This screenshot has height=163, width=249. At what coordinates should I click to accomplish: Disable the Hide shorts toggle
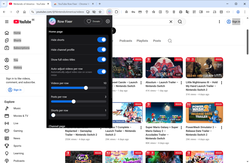(102, 40)
